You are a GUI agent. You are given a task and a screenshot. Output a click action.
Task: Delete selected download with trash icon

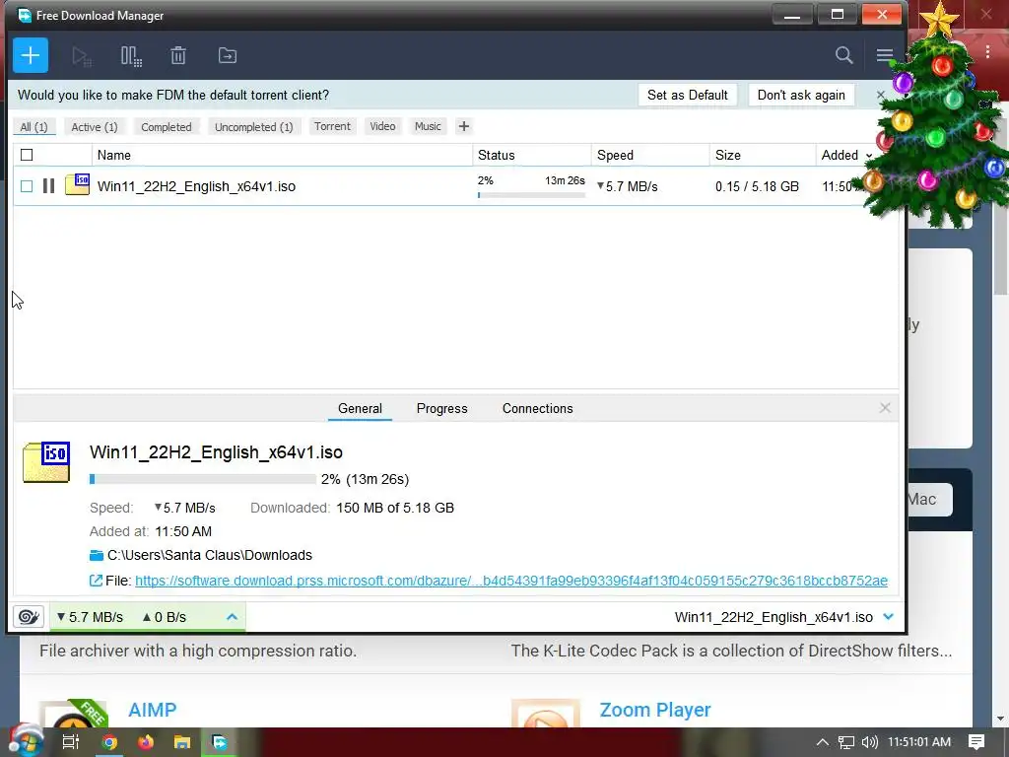click(x=178, y=55)
